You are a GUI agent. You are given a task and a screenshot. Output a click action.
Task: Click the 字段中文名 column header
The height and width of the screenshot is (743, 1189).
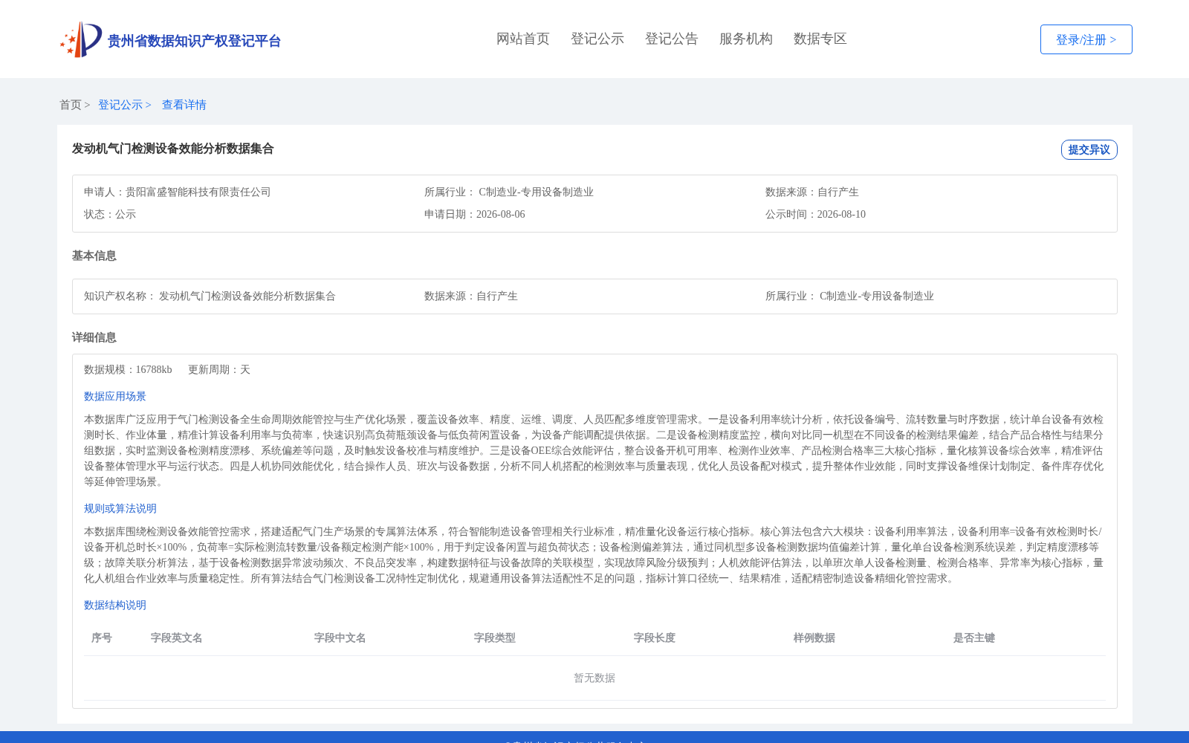[x=340, y=637]
